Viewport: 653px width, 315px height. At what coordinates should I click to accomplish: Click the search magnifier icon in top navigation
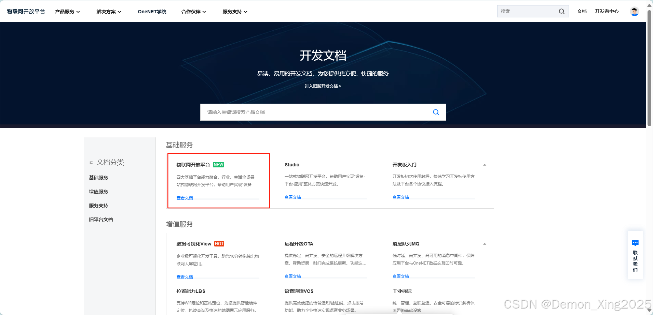[561, 12]
